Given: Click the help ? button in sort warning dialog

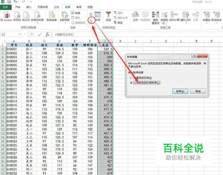Looking at the screenshot, I should (x=194, y=56).
